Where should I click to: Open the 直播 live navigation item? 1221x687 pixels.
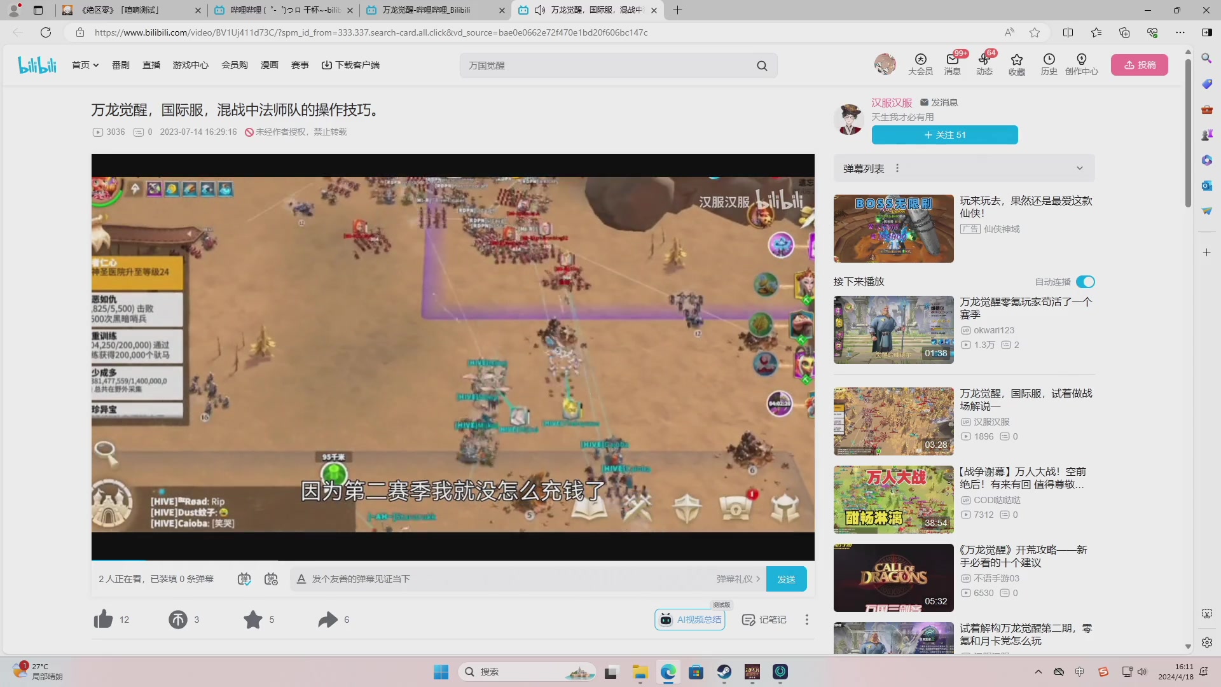[151, 65]
